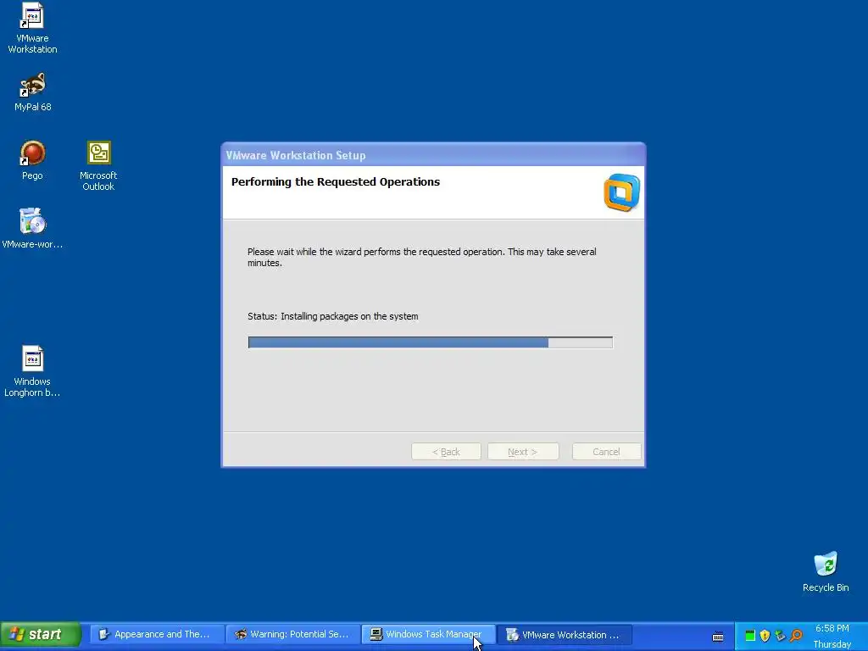
Task: Click the network connection tray icon
Action: [781, 636]
